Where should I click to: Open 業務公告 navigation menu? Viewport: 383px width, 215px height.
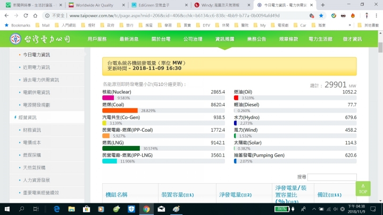[257, 39]
